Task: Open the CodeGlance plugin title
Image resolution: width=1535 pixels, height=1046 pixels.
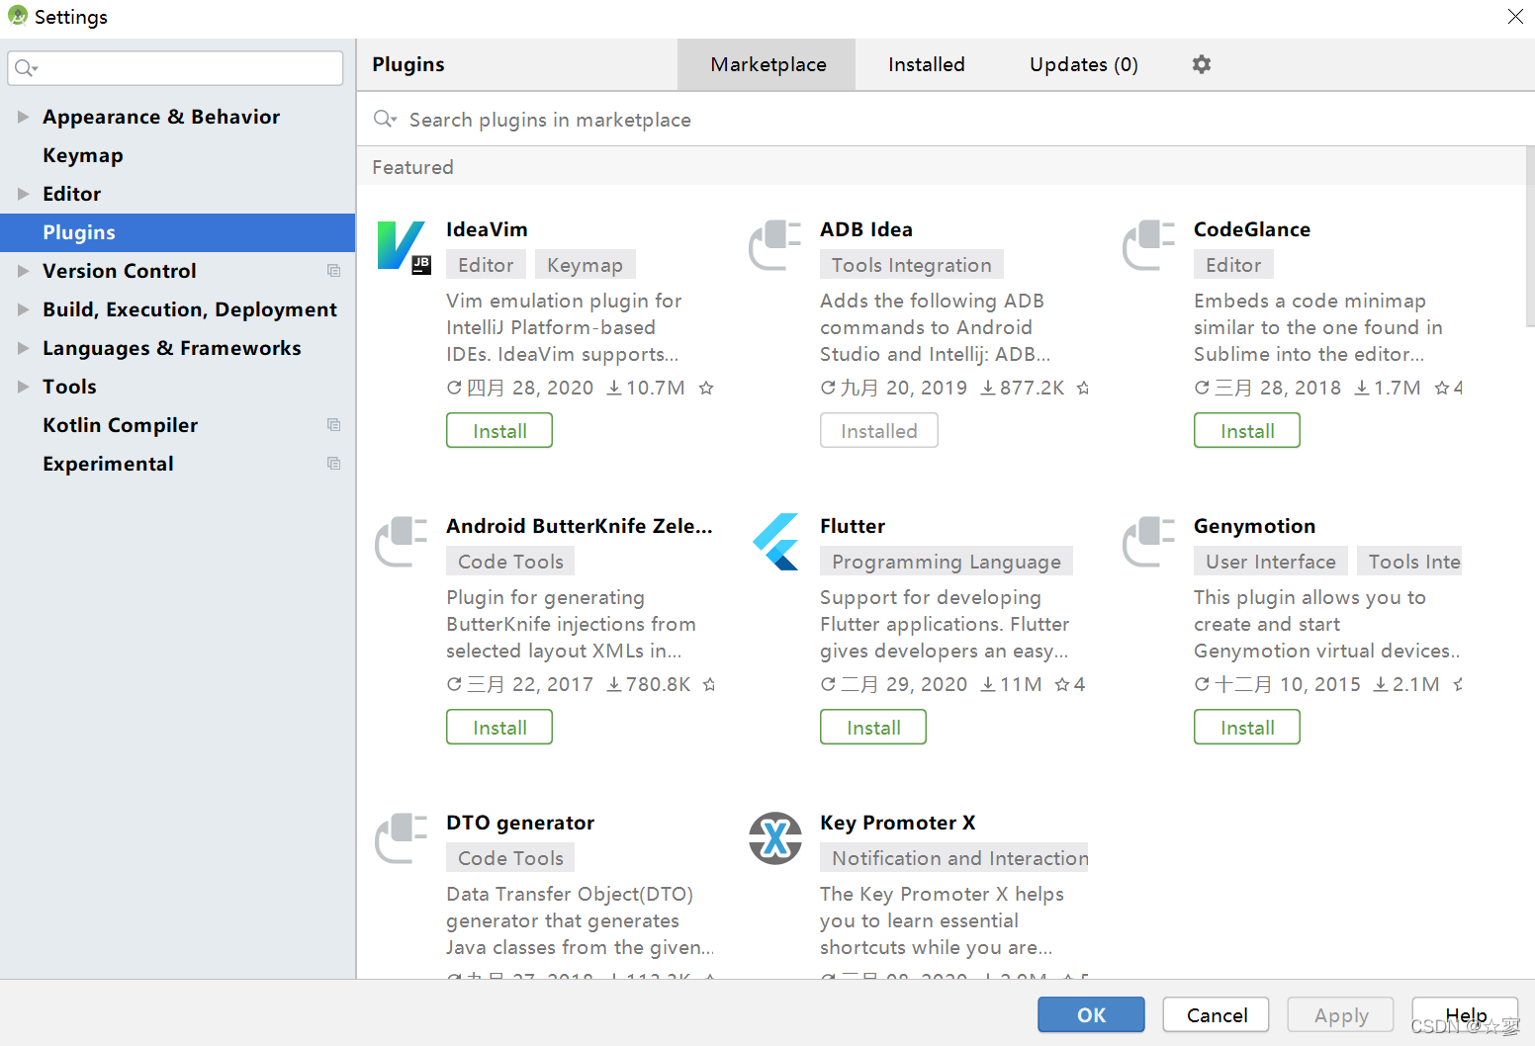Action: point(1252,229)
